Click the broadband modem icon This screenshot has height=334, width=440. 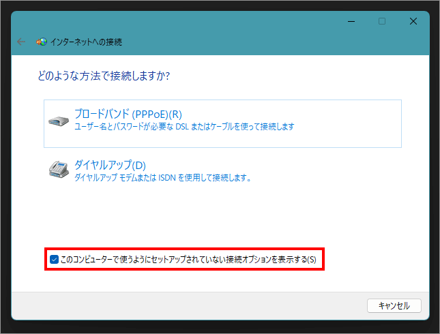click(59, 121)
